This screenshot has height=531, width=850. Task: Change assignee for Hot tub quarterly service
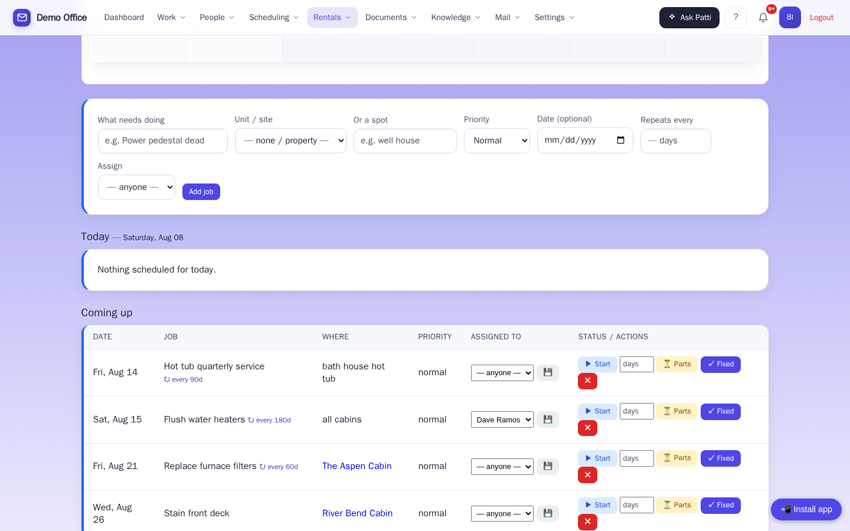[x=502, y=373]
